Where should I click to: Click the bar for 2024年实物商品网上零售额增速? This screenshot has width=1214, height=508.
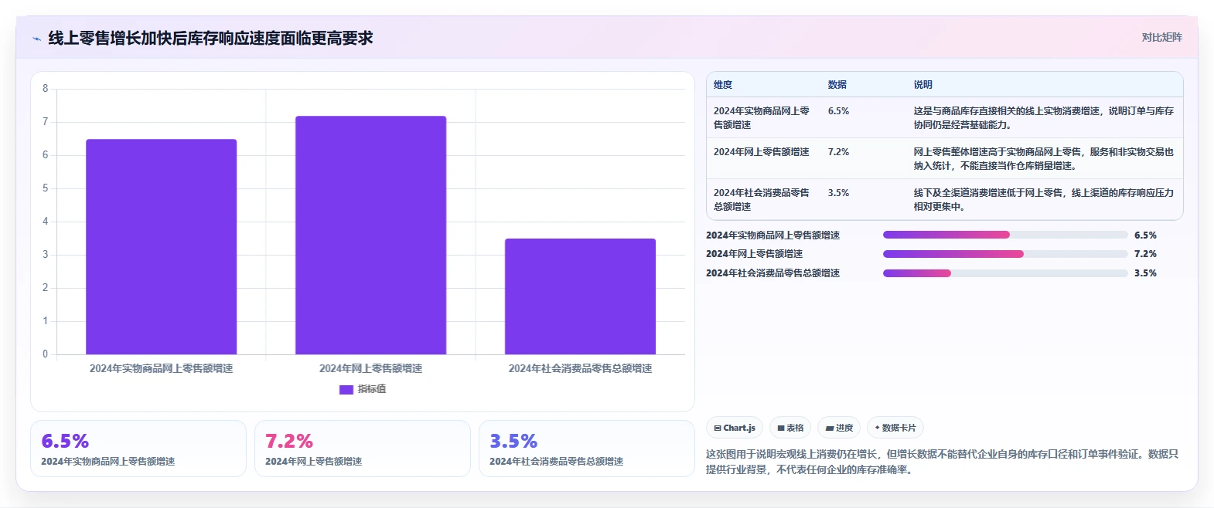pyautogui.click(x=161, y=247)
